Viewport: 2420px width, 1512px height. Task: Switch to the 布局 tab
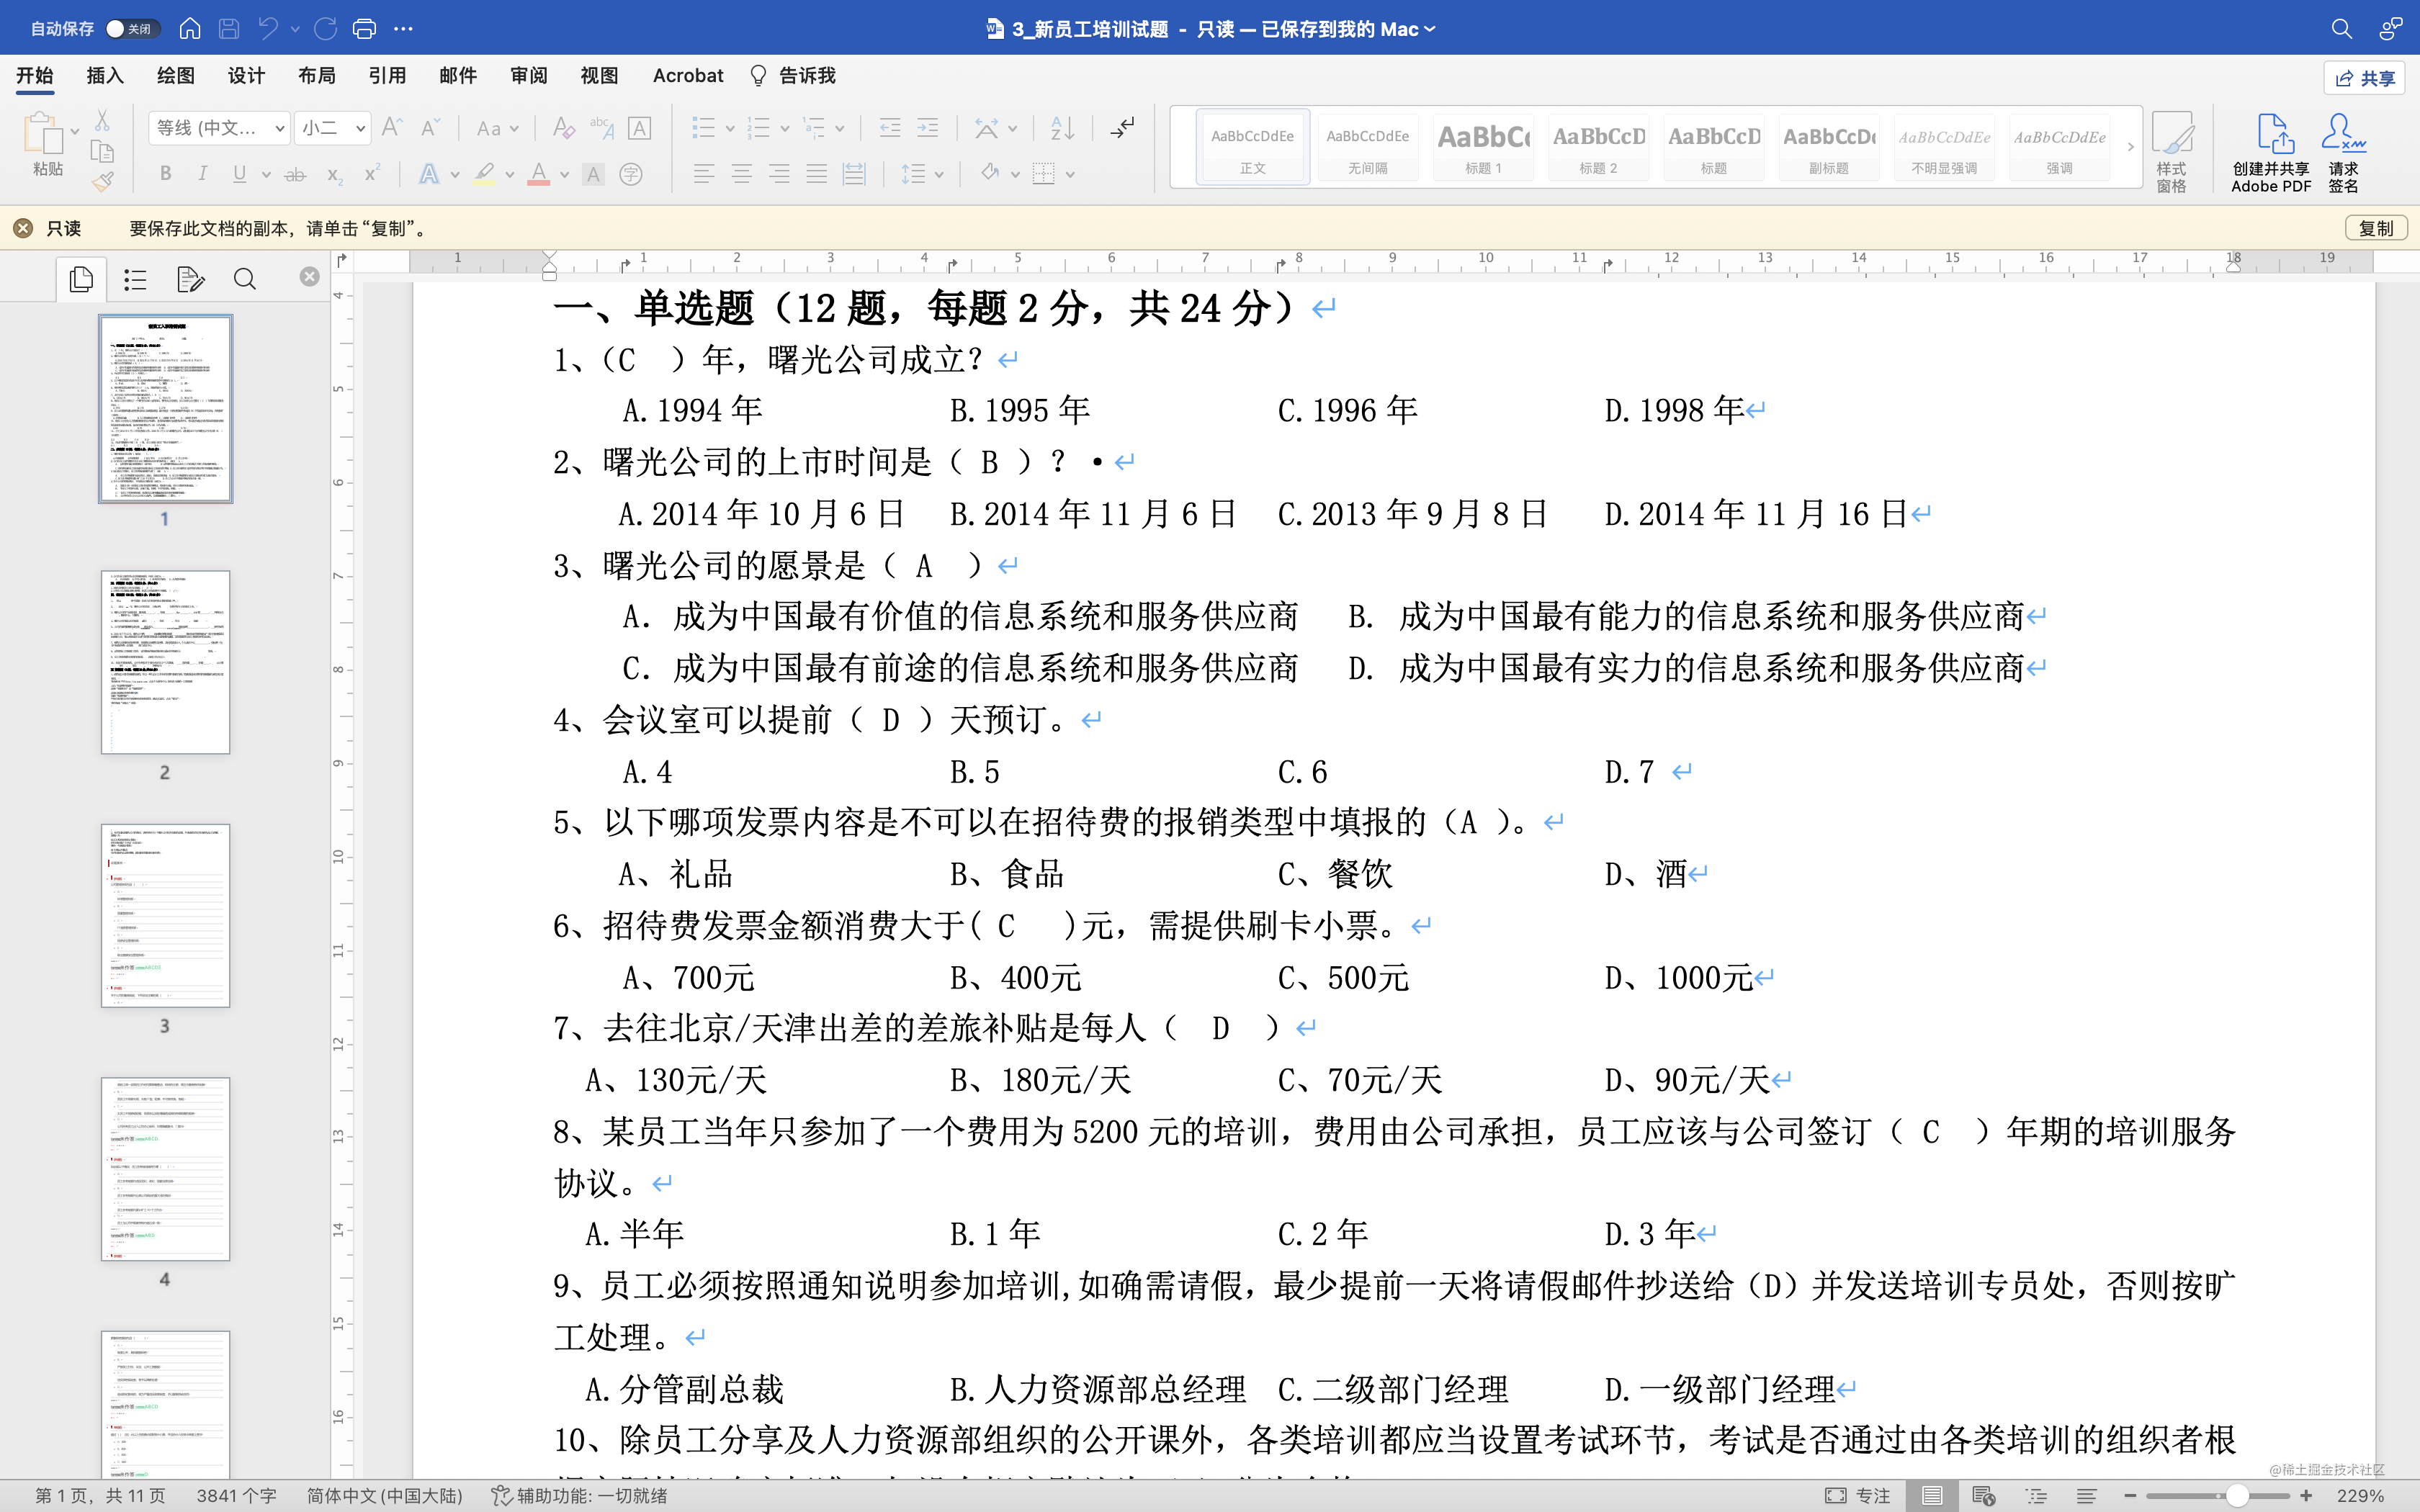[316, 76]
